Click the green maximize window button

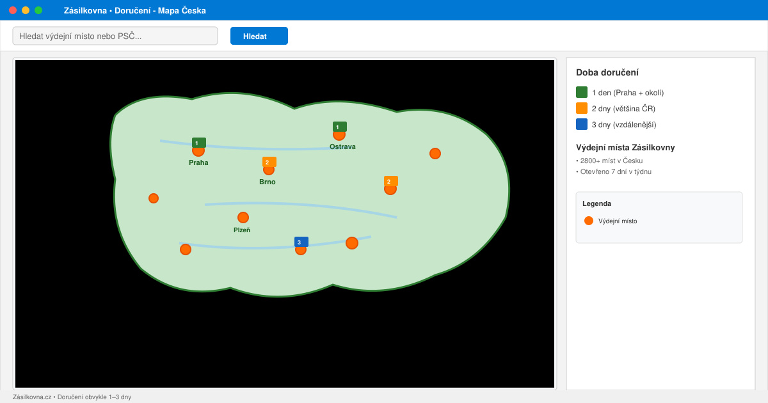38,10
